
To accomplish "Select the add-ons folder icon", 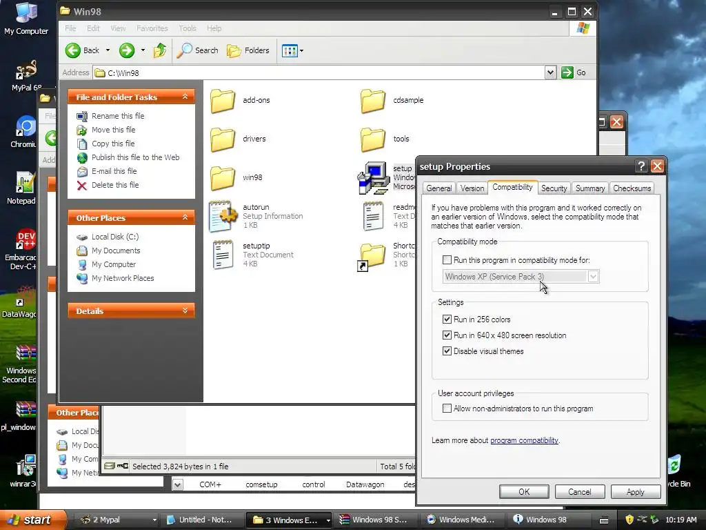I will tap(223, 101).
